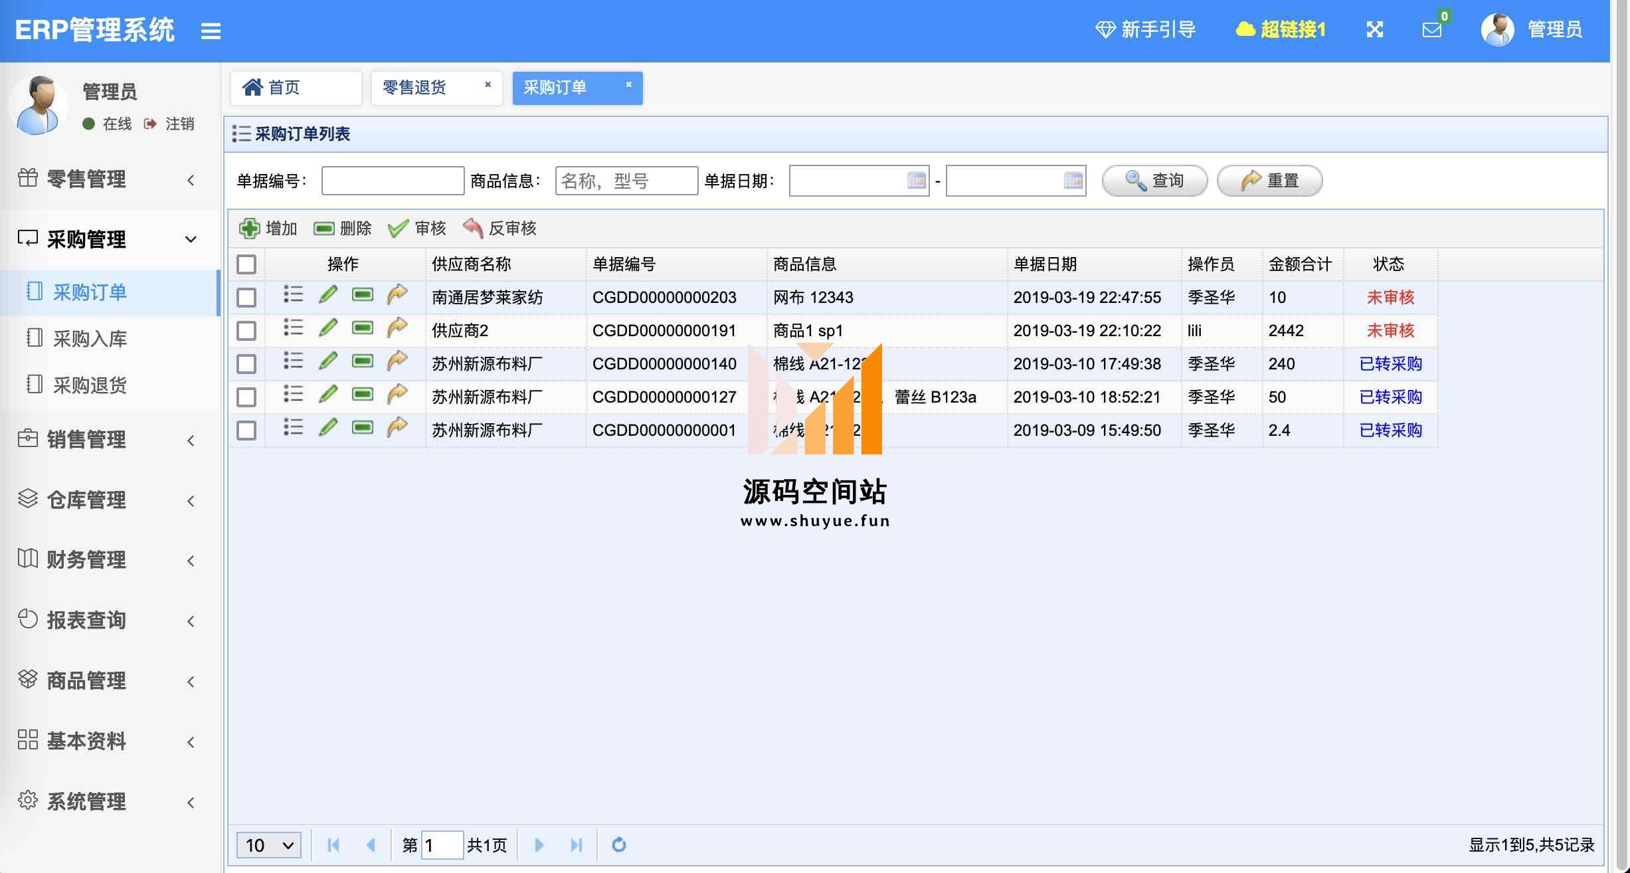
Task: Refresh the table with reload icon
Action: pos(619,845)
